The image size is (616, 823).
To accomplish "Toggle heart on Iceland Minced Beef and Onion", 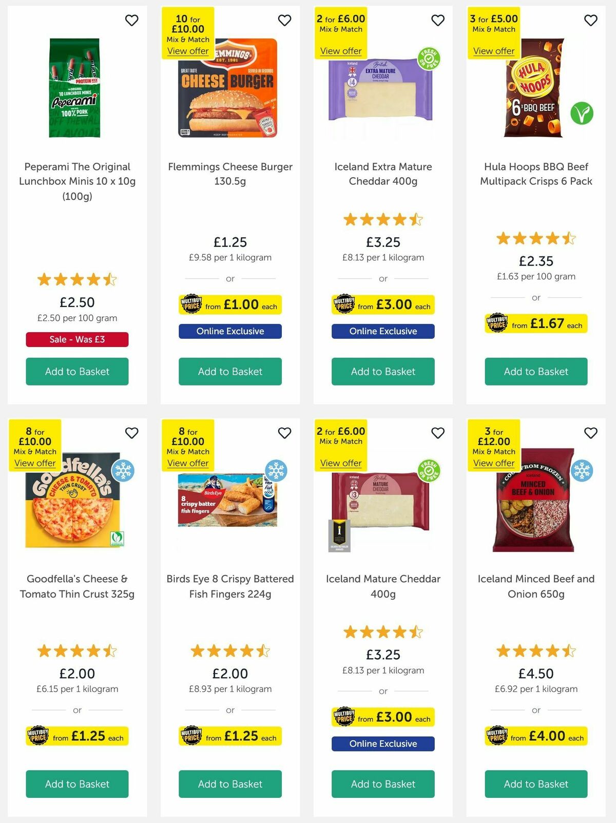I will 590,432.
